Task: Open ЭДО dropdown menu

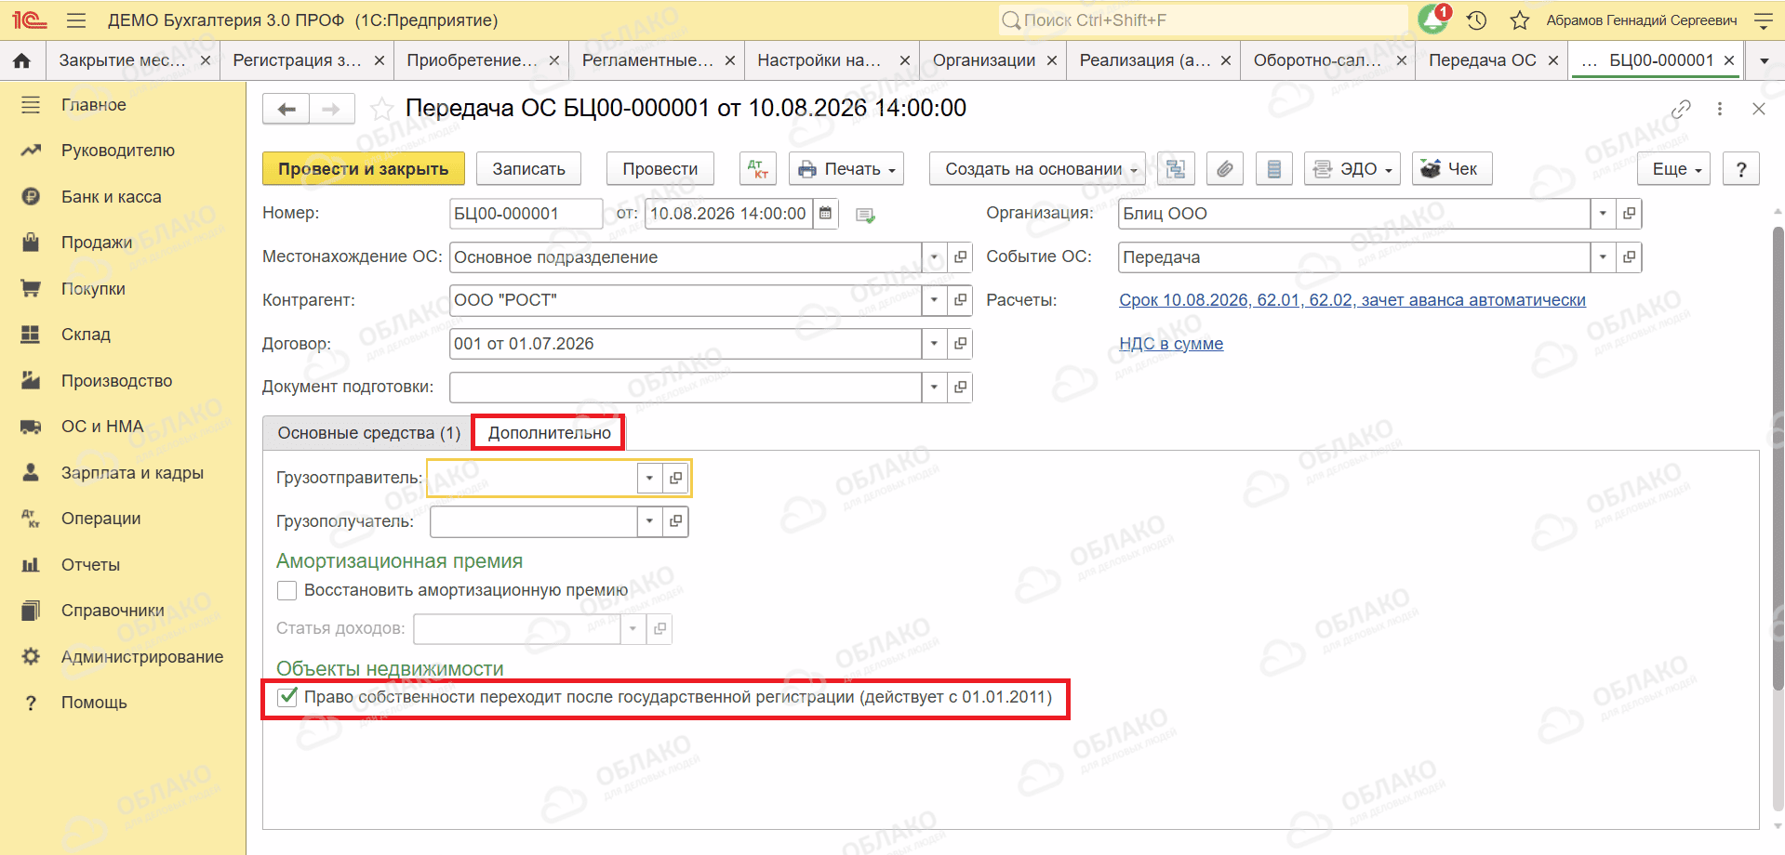Action: [x=1352, y=169]
